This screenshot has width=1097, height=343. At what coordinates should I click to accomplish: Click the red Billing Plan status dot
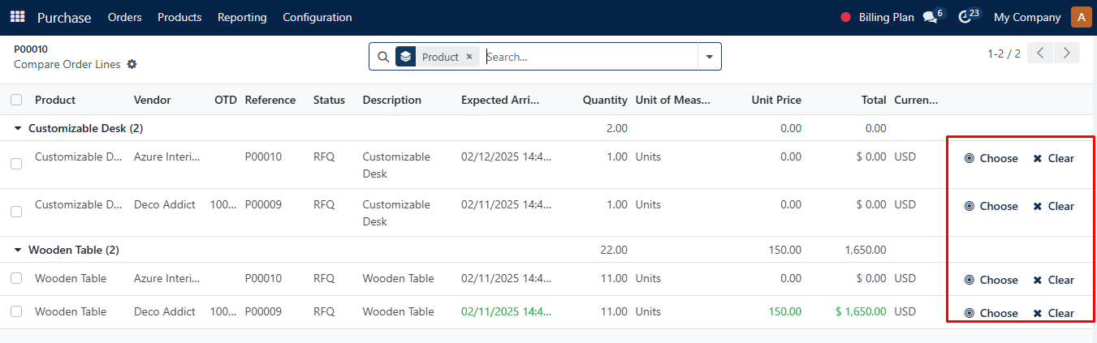845,17
